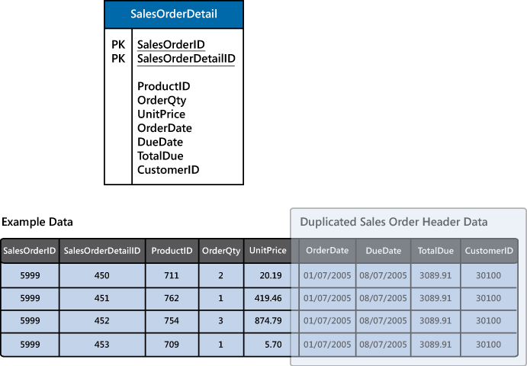Click the underlined SalesOrderDetailID attribute in entity box

(186, 59)
